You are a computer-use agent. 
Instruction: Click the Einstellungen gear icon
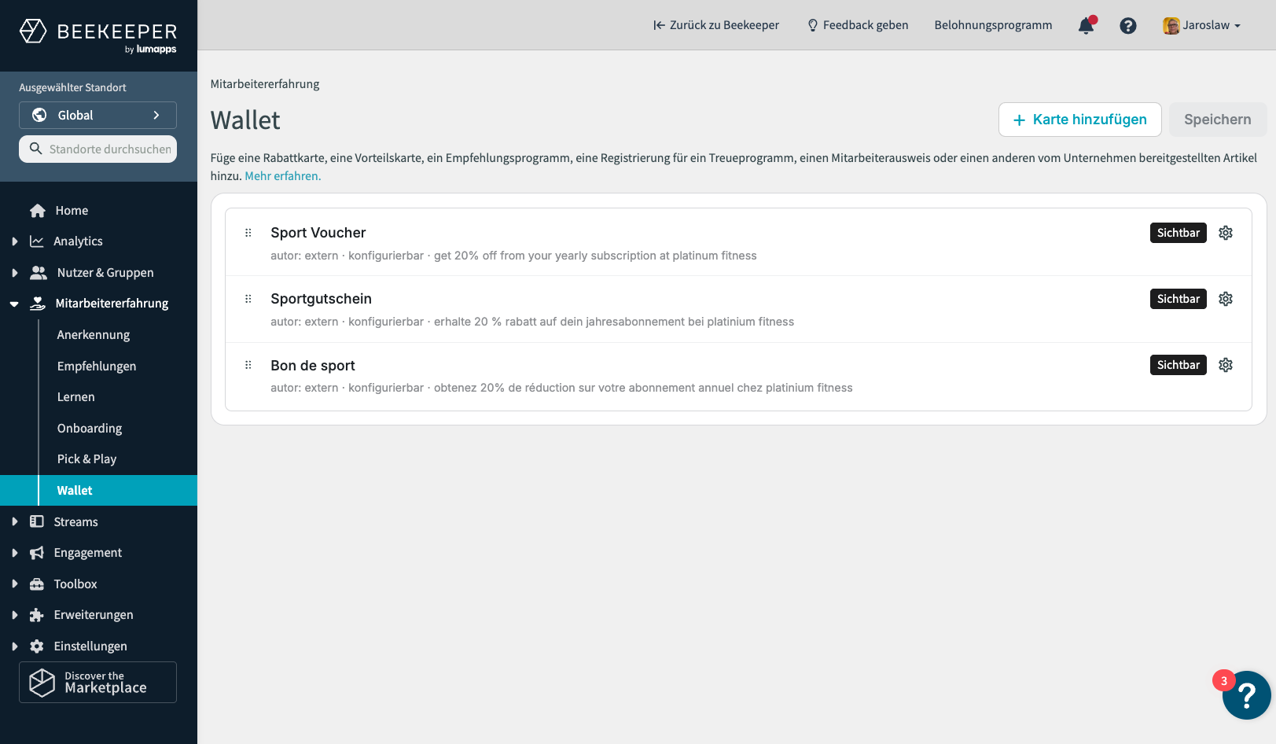click(x=37, y=646)
